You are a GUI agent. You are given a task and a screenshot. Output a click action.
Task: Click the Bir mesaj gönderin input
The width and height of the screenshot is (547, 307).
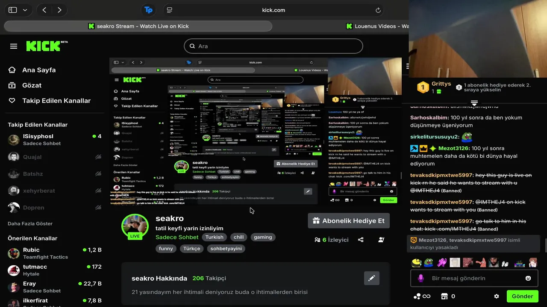point(474,278)
